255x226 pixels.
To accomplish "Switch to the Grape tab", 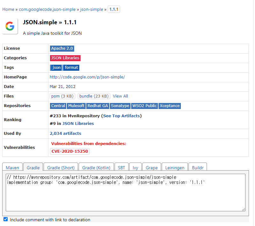I will (x=152, y=167).
